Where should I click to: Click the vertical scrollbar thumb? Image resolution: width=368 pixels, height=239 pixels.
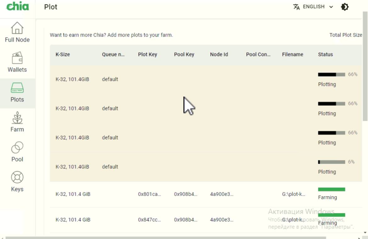coord(365,66)
